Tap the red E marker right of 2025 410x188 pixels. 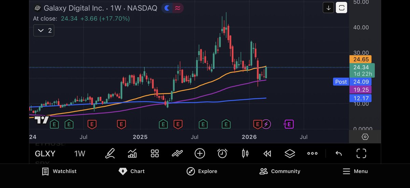(x=178, y=124)
